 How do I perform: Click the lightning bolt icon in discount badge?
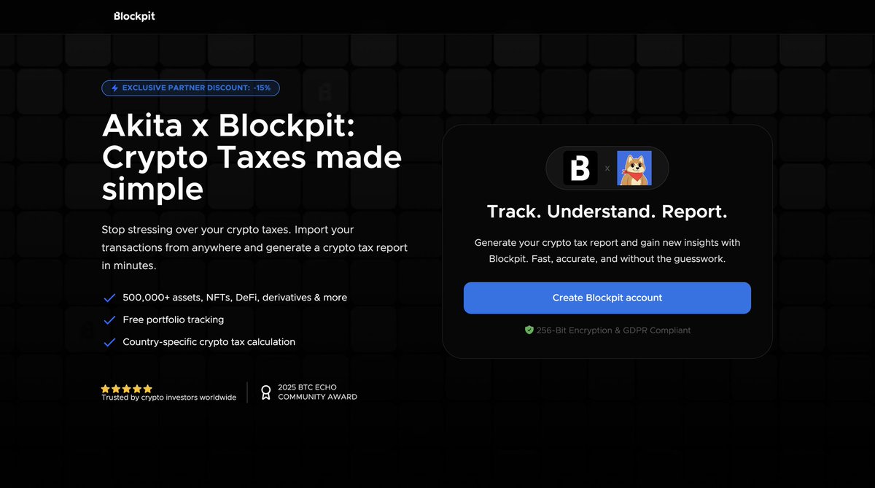pos(114,88)
